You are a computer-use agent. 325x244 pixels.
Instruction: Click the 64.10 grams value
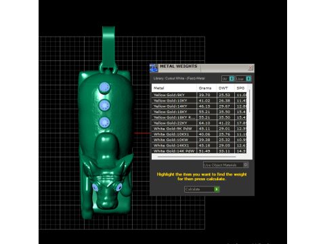pyautogui.click(x=204, y=123)
